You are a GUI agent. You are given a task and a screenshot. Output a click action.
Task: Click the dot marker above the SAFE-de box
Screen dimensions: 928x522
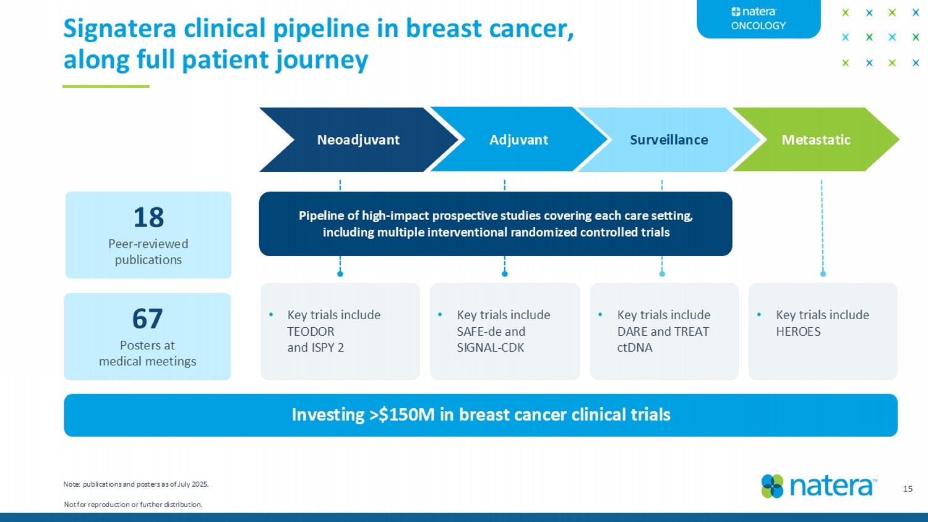pos(505,273)
